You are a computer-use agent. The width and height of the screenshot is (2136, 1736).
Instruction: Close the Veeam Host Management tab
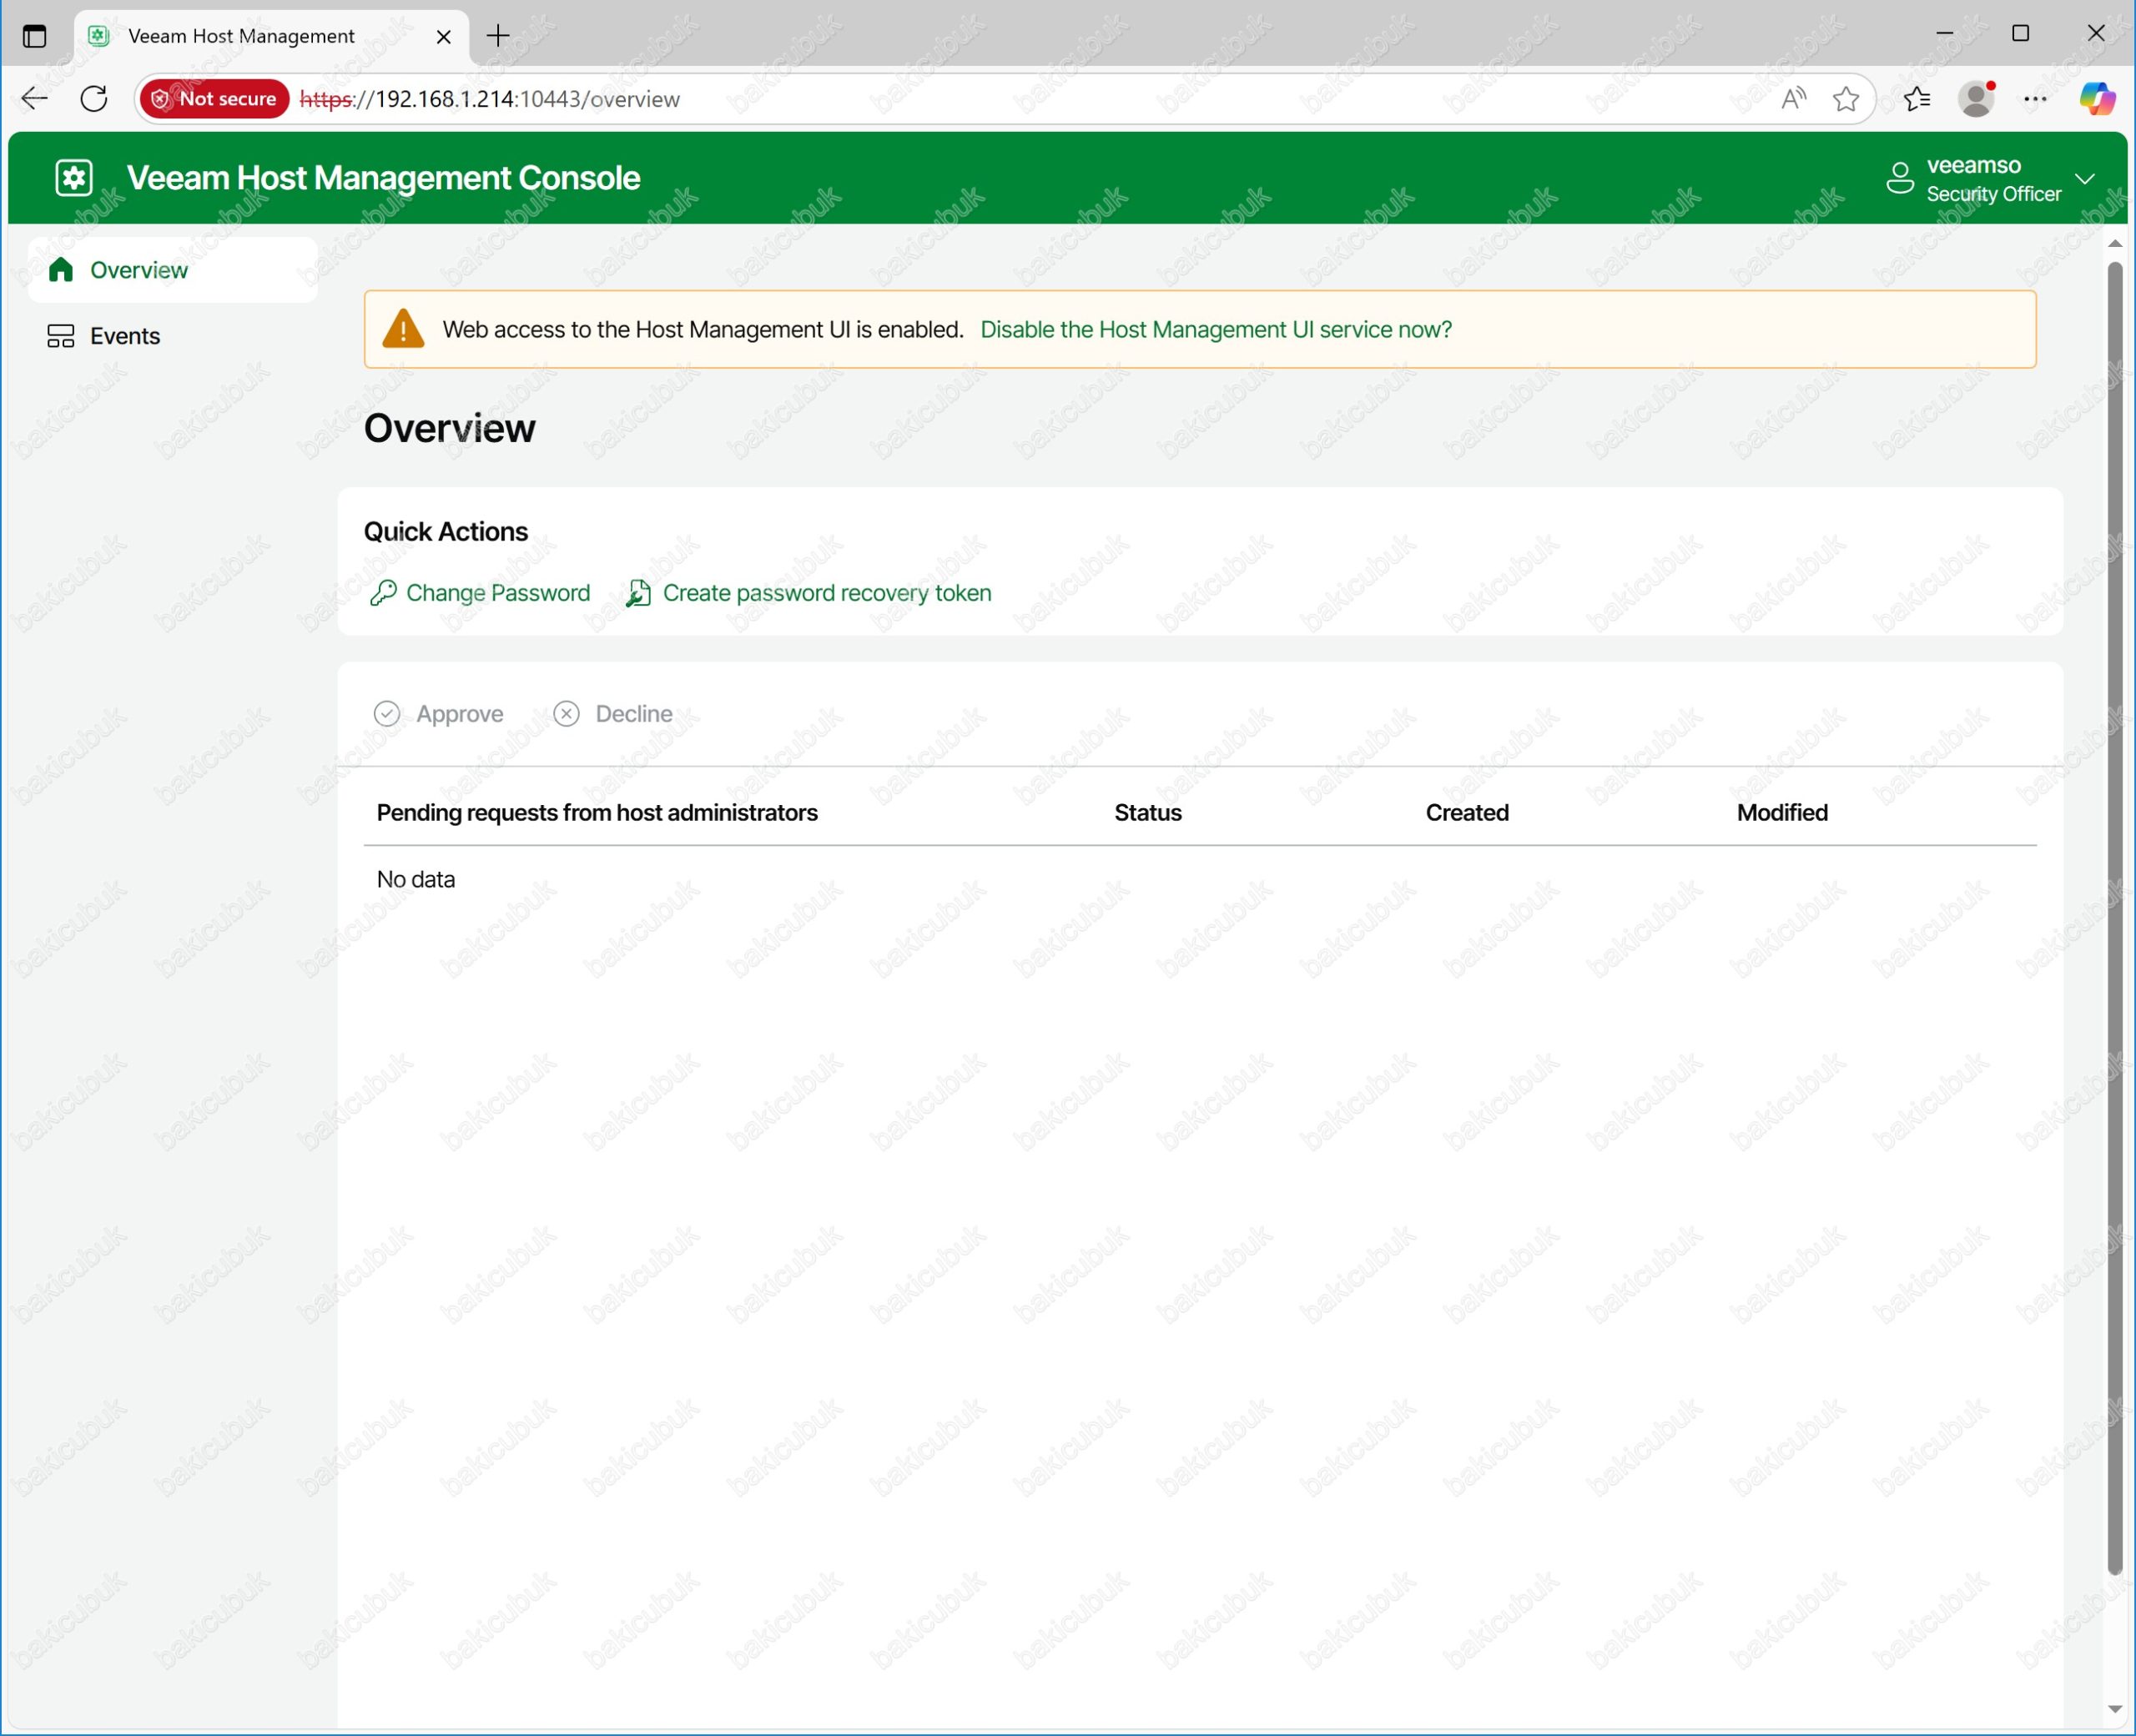click(444, 37)
